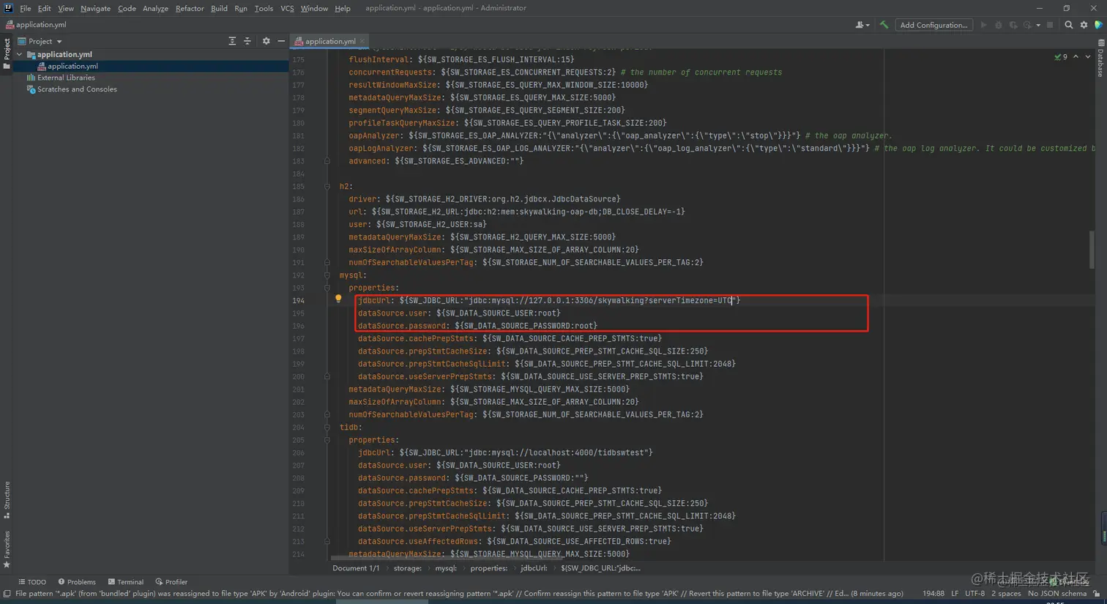Select Scratches and Consoles node

click(72, 89)
